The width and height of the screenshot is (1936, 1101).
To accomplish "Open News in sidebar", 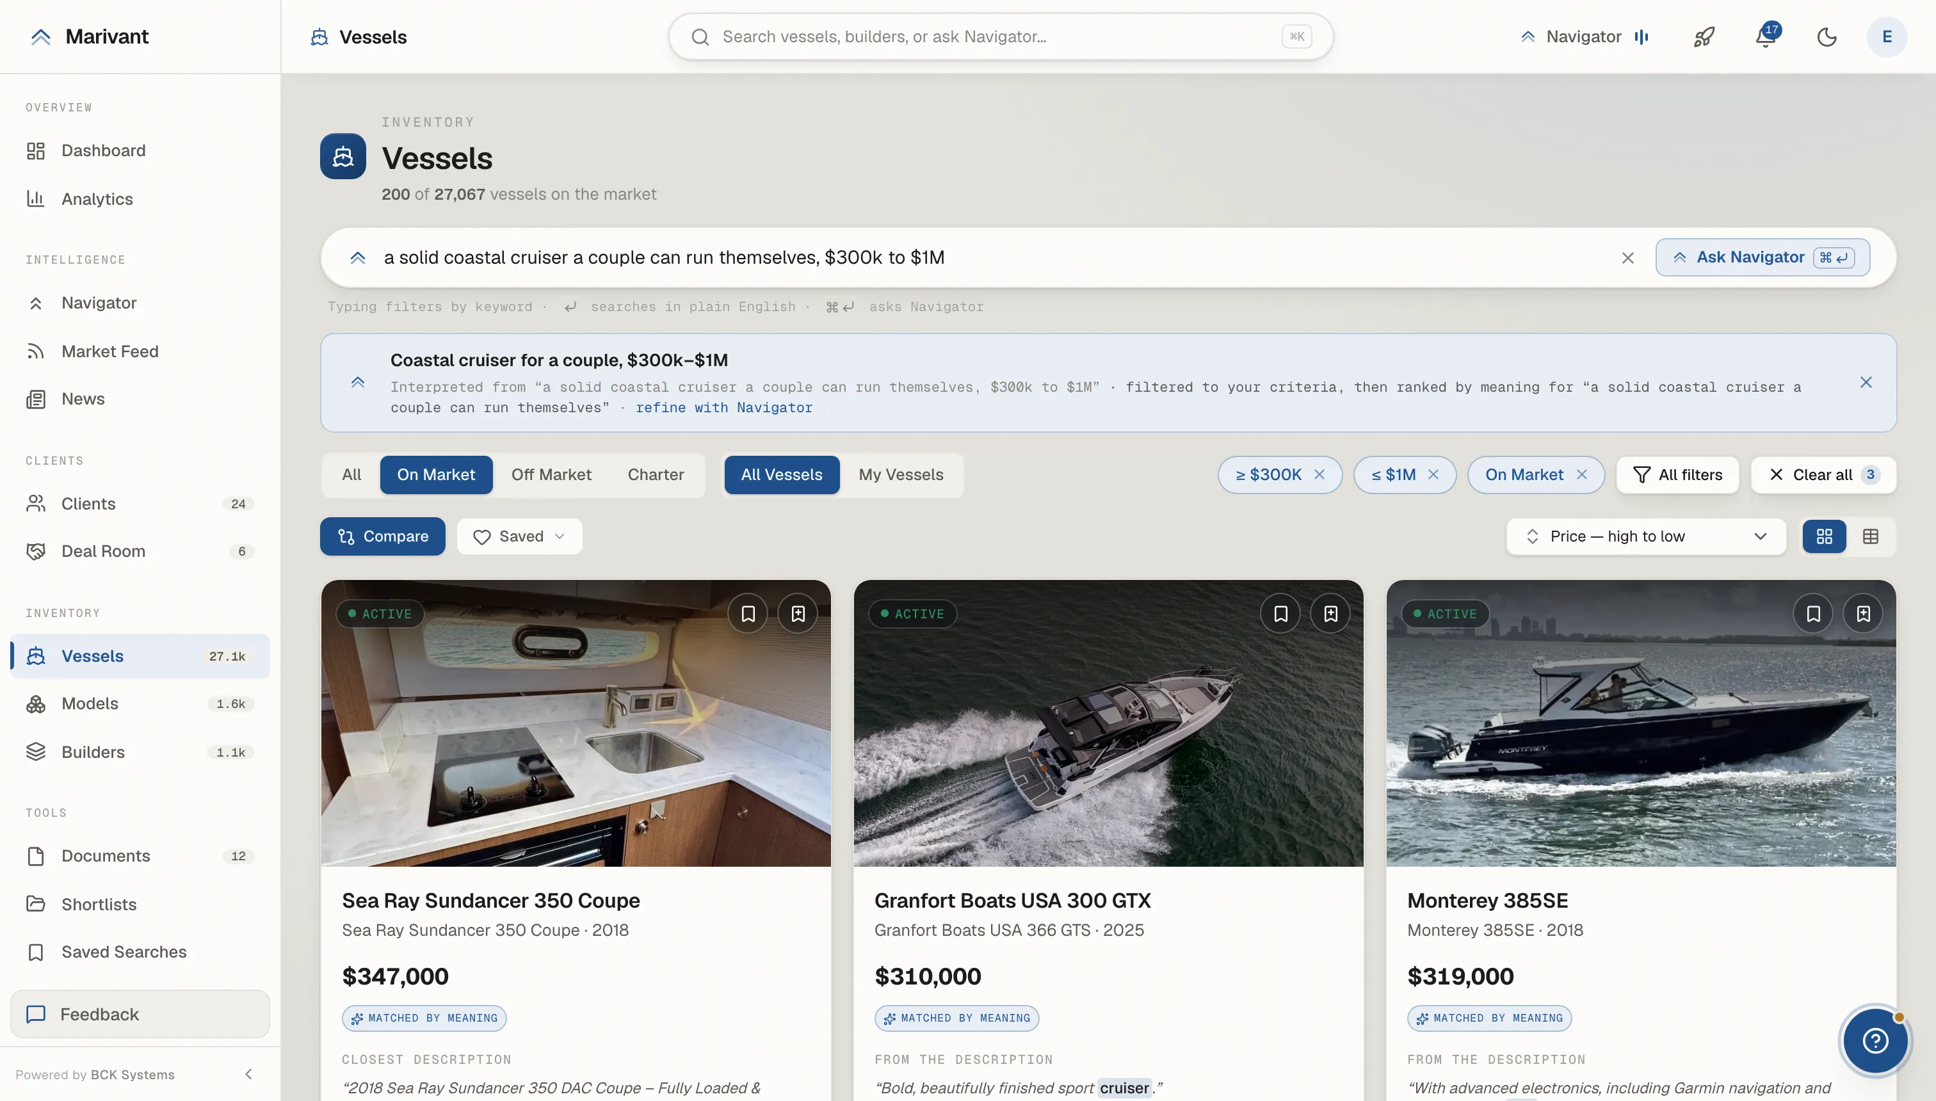I will 140,399.
